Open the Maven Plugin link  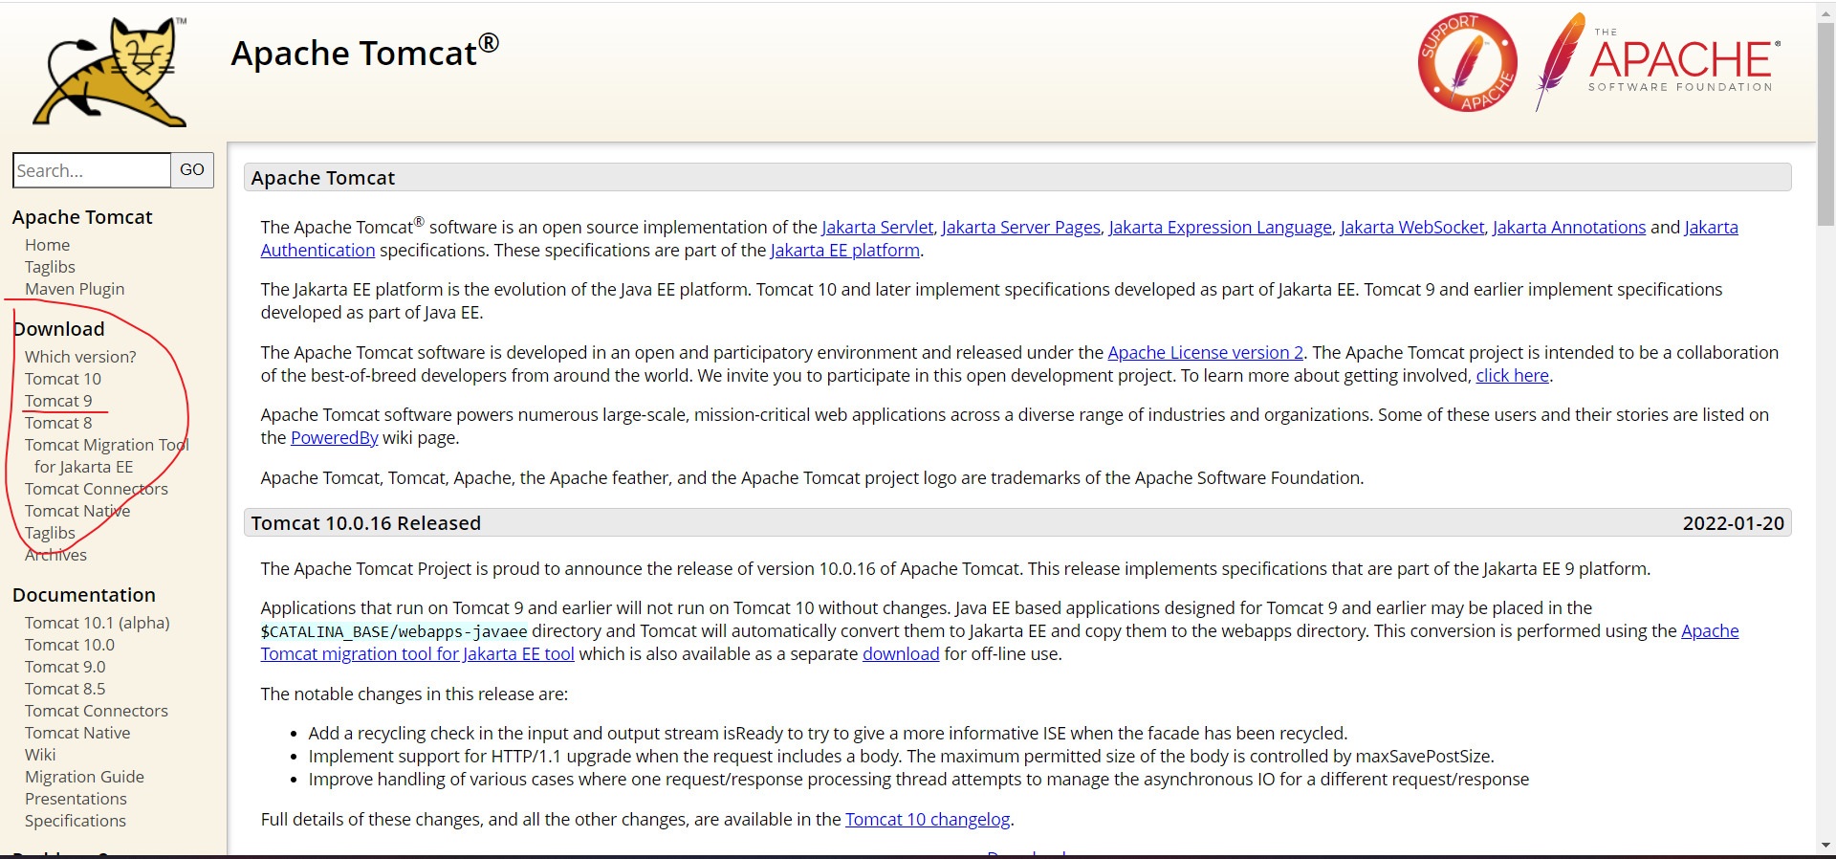click(x=75, y=289)
